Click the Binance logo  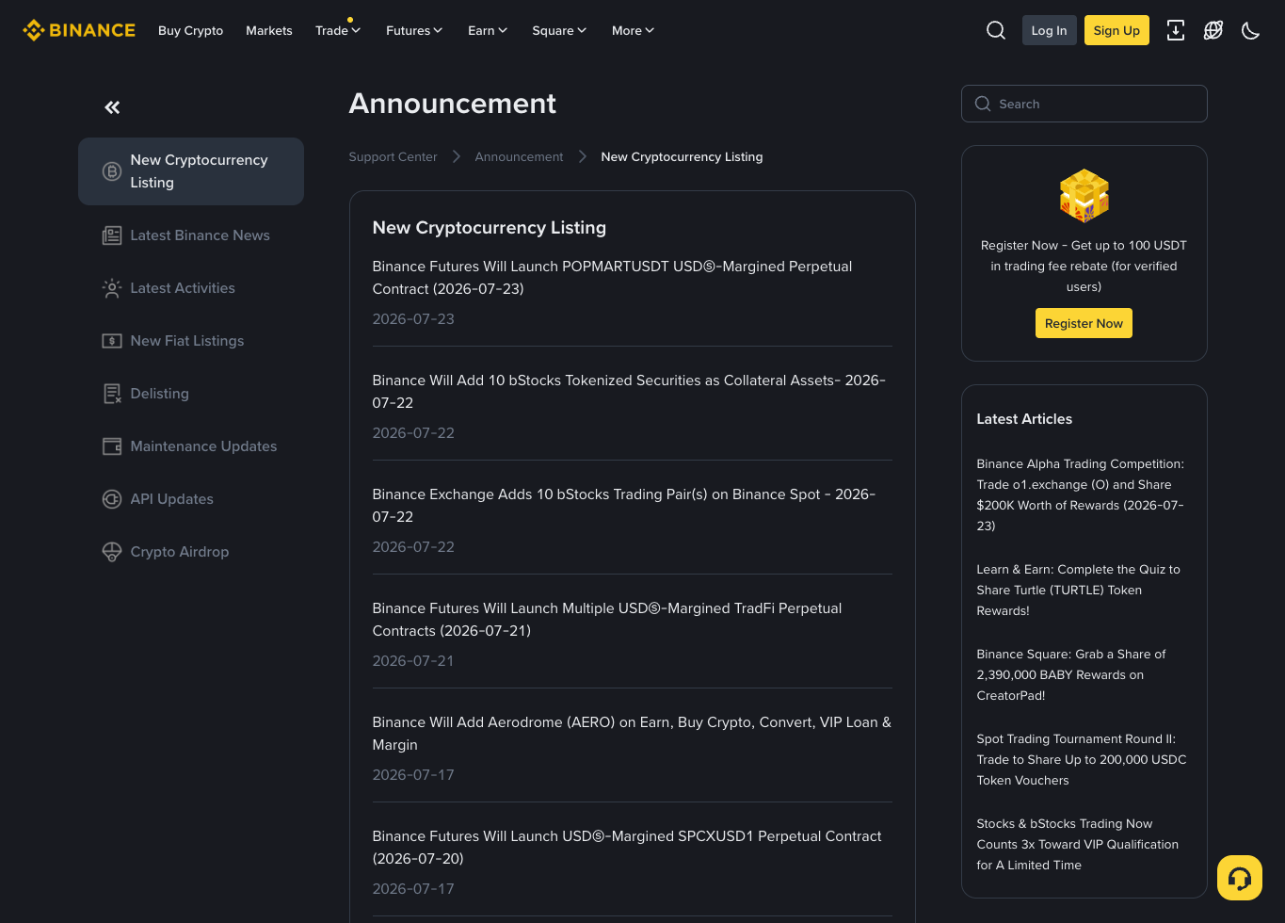pos(79,30)
